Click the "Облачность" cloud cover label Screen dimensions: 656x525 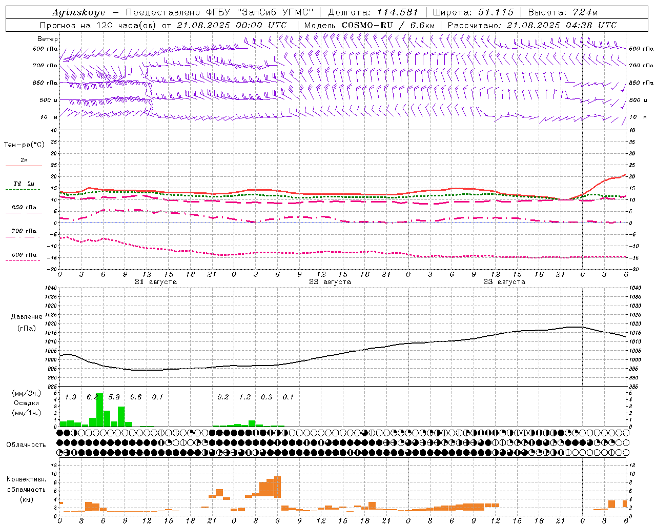pos(26,445)
